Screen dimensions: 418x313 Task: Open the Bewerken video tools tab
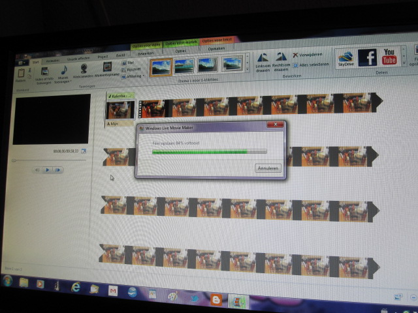(146, 53)
